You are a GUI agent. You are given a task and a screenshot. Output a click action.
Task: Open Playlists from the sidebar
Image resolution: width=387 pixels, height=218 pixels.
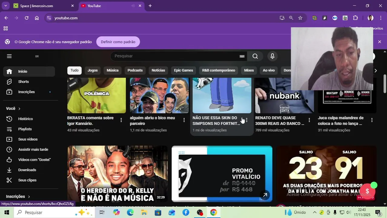click(x=29, y=129)
